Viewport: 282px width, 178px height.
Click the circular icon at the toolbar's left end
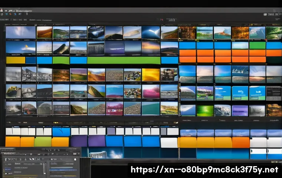point(2,14)
